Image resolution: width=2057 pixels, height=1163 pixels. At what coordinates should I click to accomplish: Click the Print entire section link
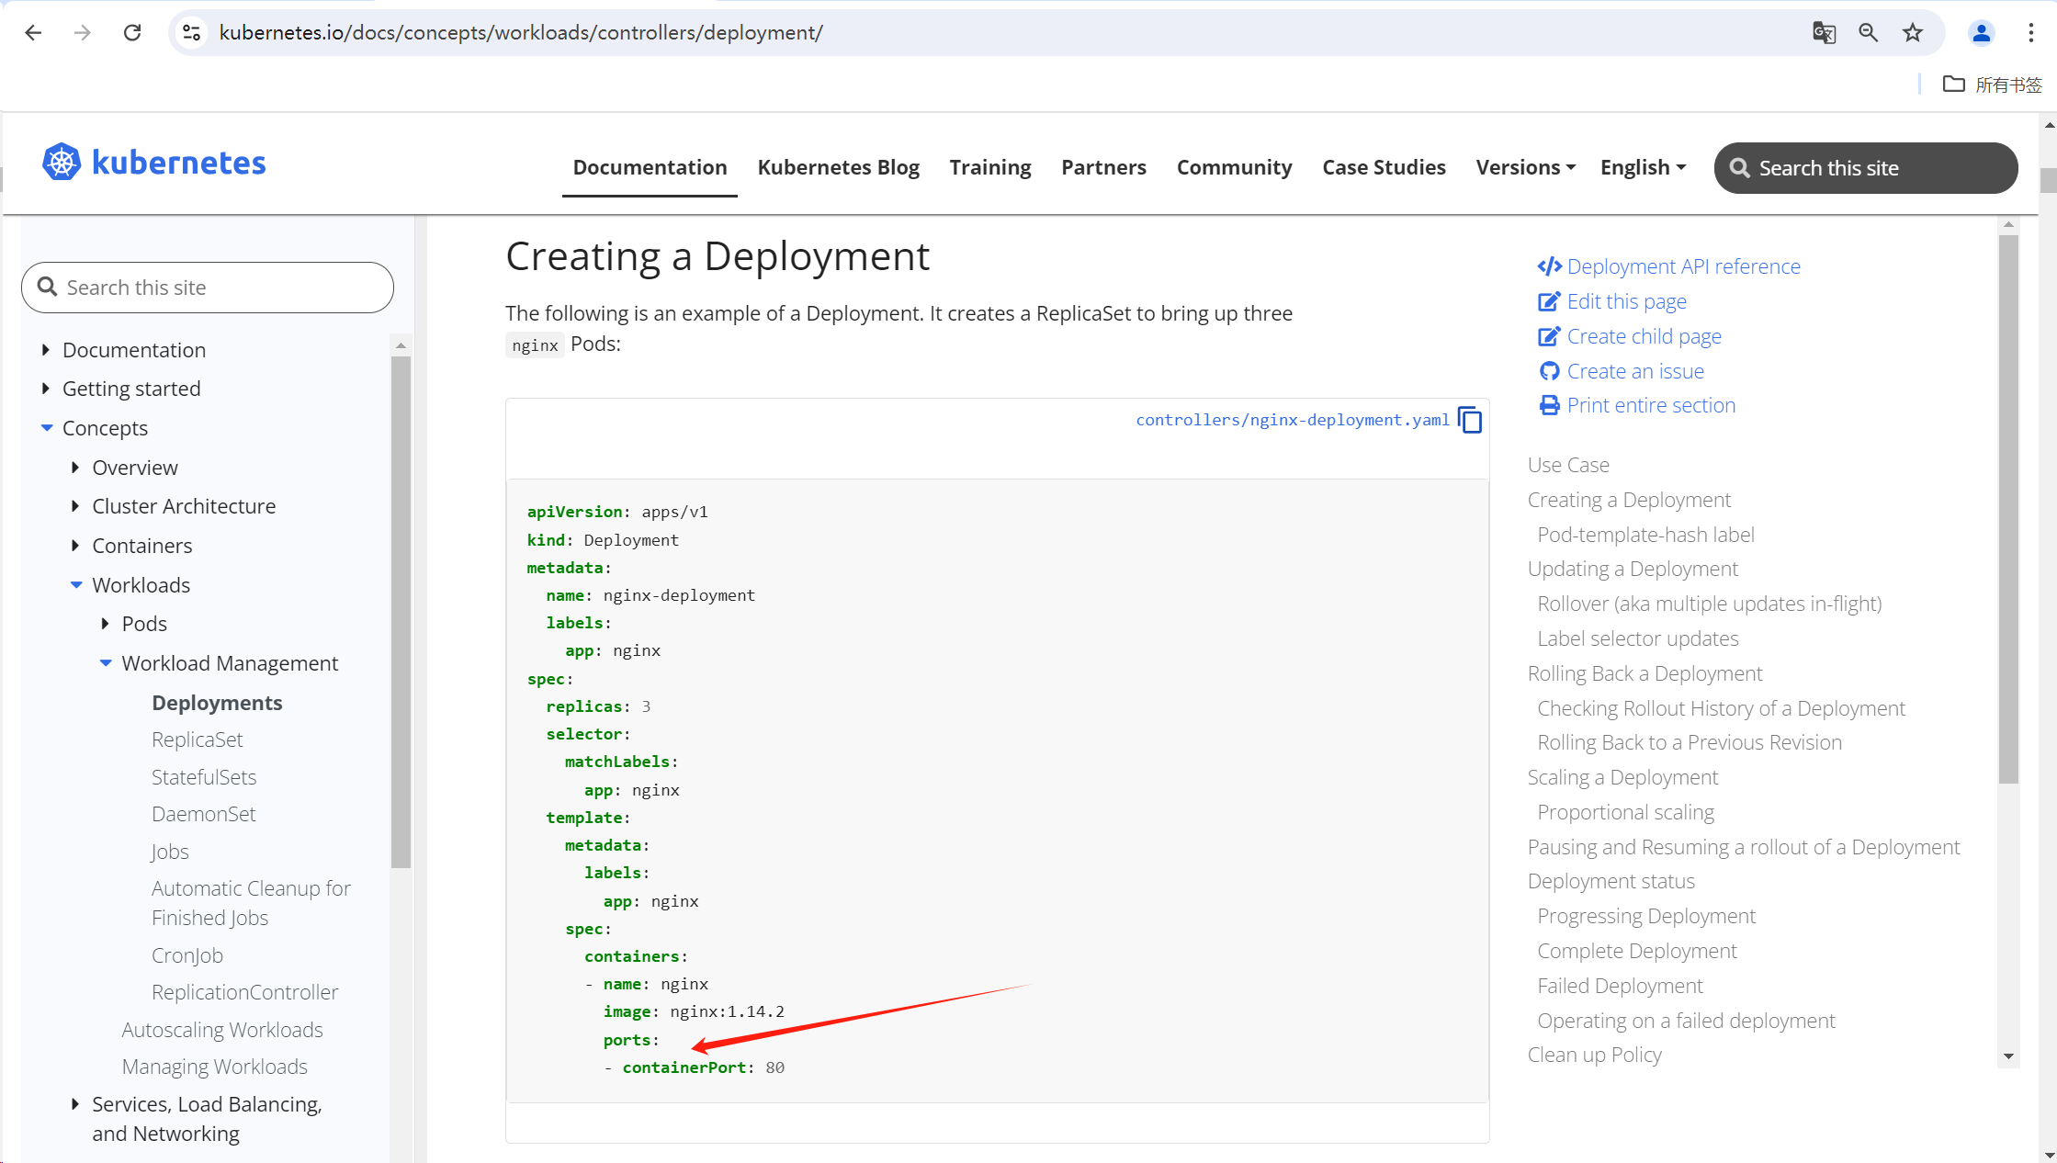[1651, 405]
